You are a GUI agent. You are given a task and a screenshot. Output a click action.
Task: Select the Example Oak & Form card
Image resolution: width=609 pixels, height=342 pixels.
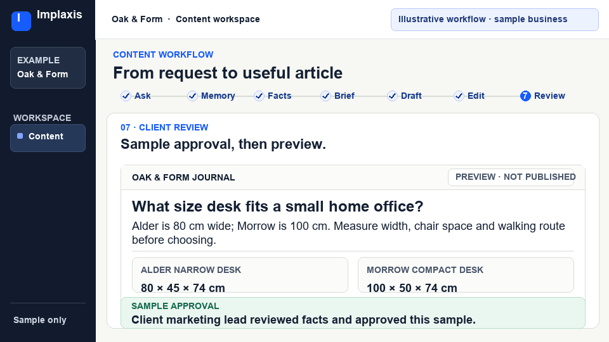click(48, 68)
